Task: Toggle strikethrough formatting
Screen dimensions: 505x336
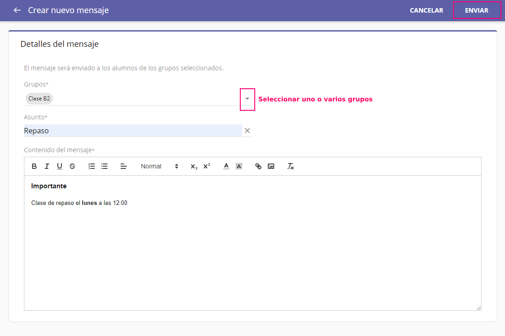Action: click(72, 166)
